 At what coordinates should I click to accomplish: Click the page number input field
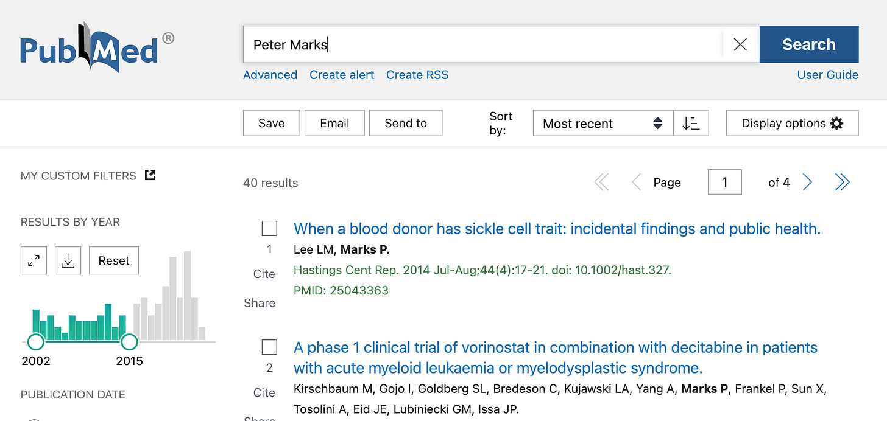(x=724, y=182)
